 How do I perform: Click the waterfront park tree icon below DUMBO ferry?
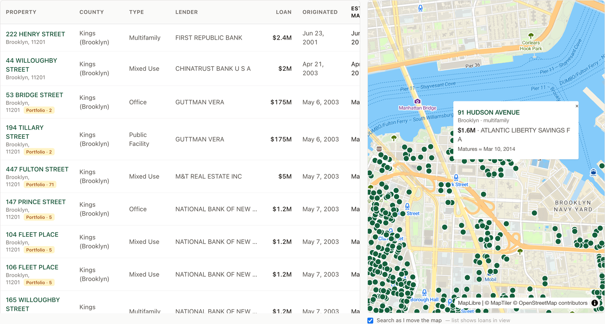coord(394,138)
